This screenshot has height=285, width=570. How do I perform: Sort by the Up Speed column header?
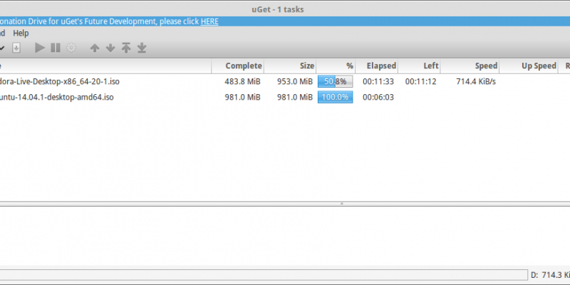[x=529, y=66]
